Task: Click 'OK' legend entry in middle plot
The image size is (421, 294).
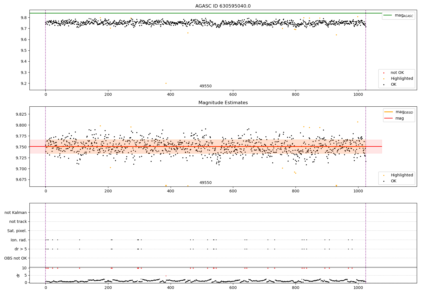Action: click(x=390, y=181)
